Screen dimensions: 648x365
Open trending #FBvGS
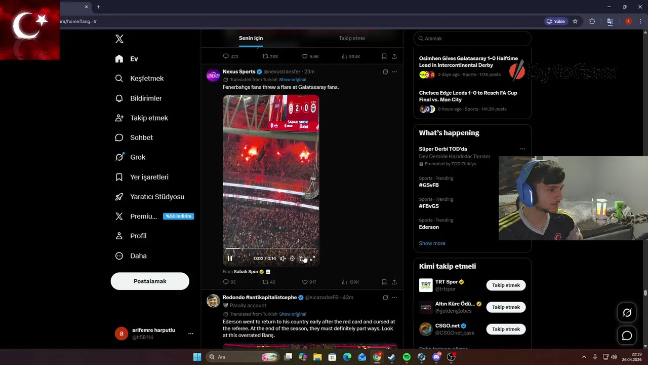(429, 206)
